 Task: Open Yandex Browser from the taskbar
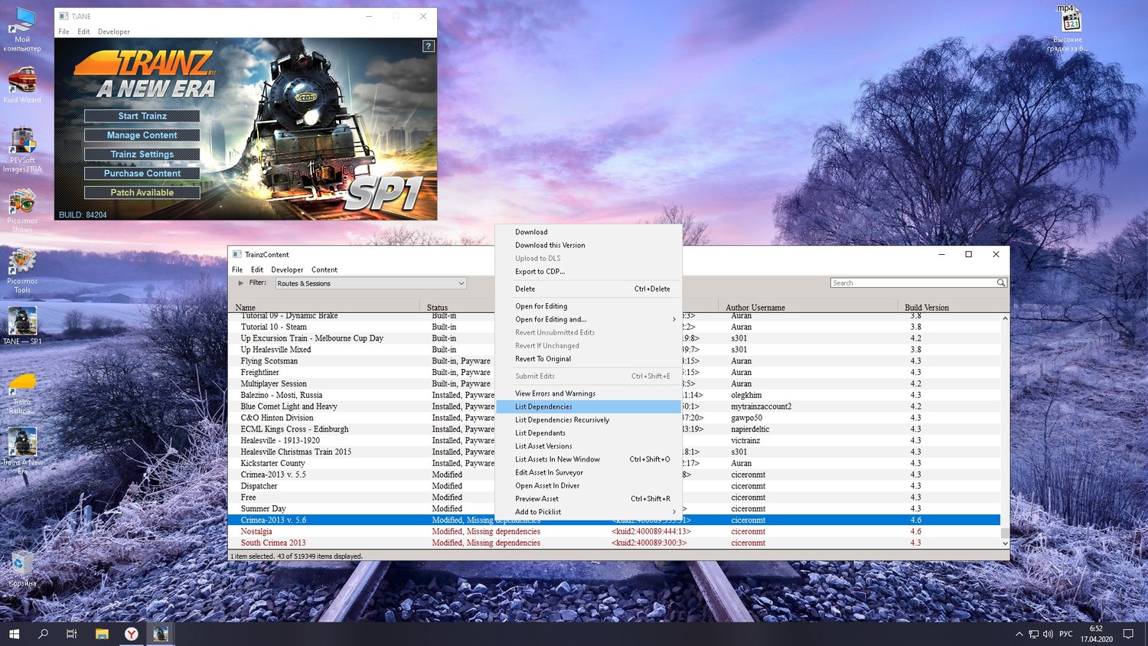pyautogui.click(x=132, y=634)
